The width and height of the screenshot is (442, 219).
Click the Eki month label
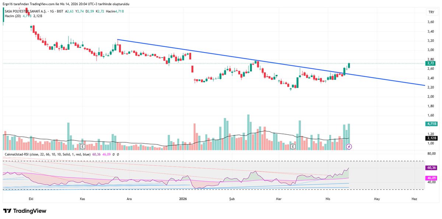31,199
